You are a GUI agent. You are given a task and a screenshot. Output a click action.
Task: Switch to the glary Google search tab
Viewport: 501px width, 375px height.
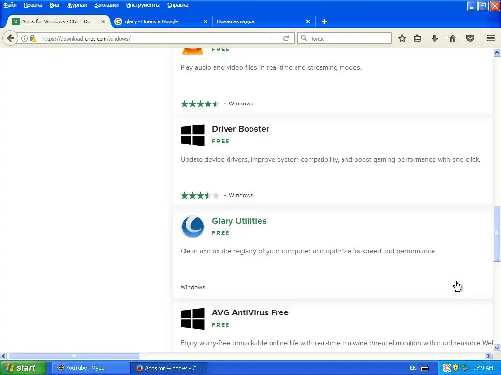(161, 21)
